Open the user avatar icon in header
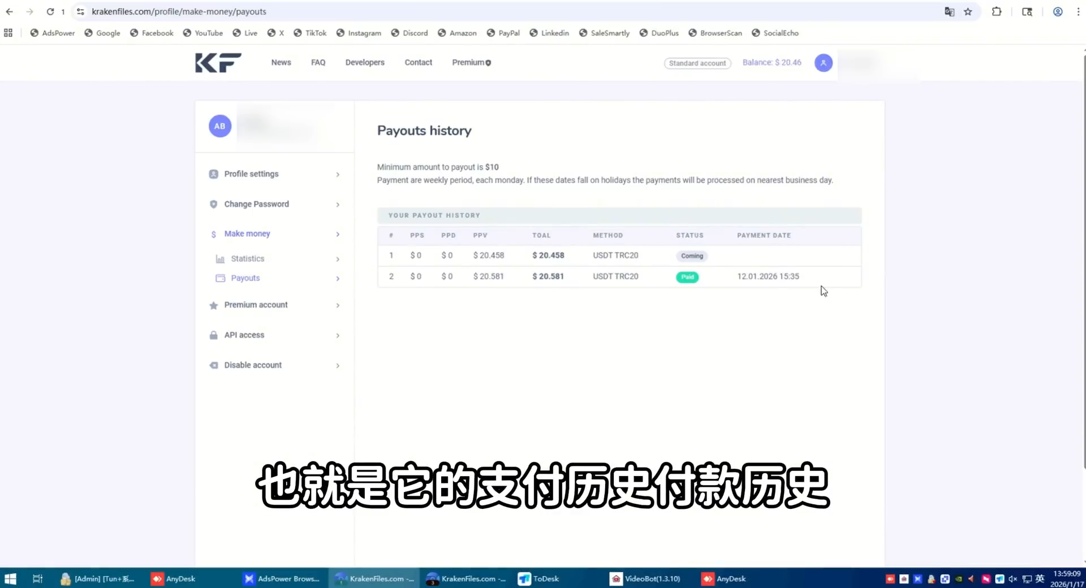This screenshot has width=1086, height=588. 823,63
